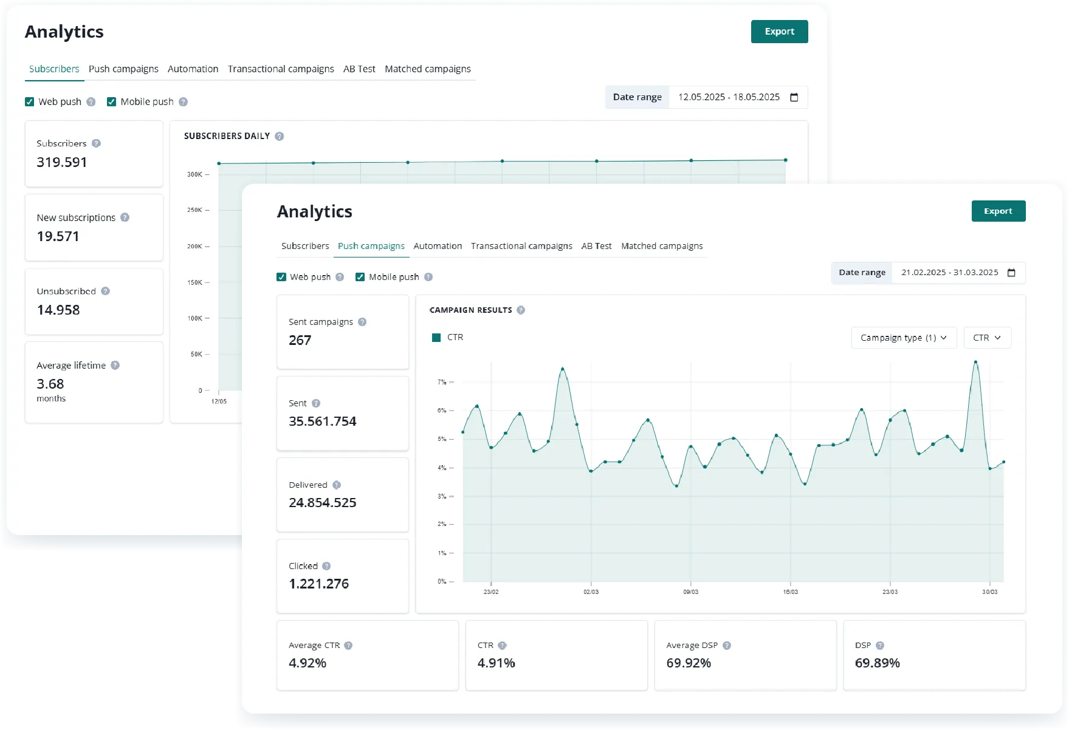Screen dimensions: 1069x730
Task: Open Campaign type (1) dropdown
Action: [904, 338]
